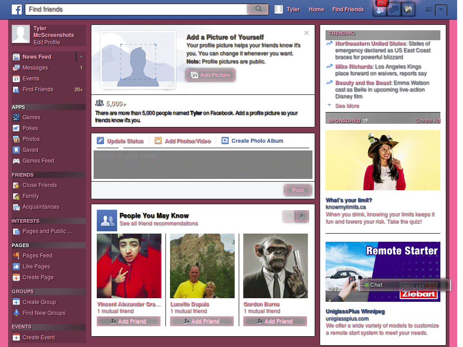
Task: Open Games Feed from sidebar
Action: (33, 161)
